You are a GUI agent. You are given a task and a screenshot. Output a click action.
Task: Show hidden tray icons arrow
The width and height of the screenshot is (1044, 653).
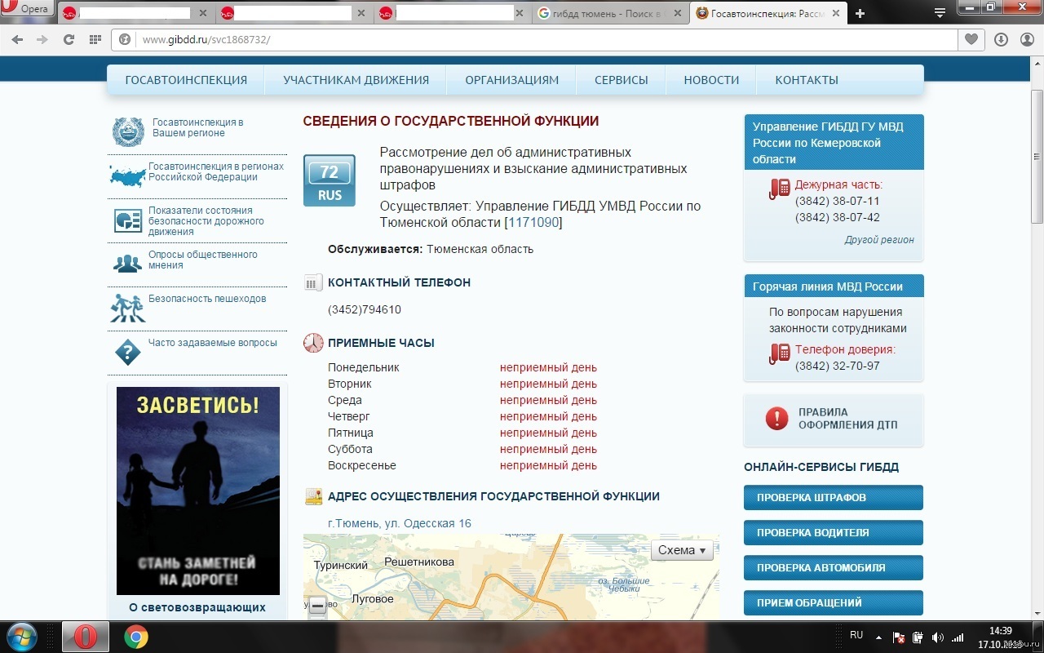878,637
